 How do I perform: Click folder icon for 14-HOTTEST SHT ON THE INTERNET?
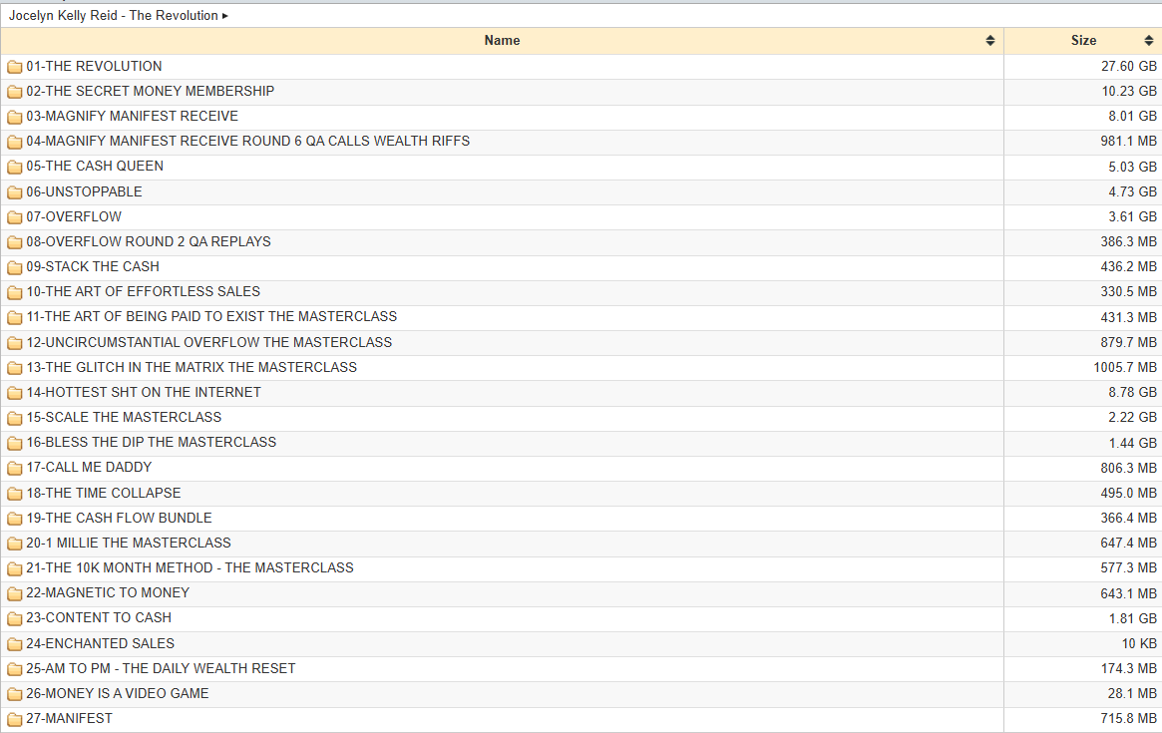pos(14,393)
